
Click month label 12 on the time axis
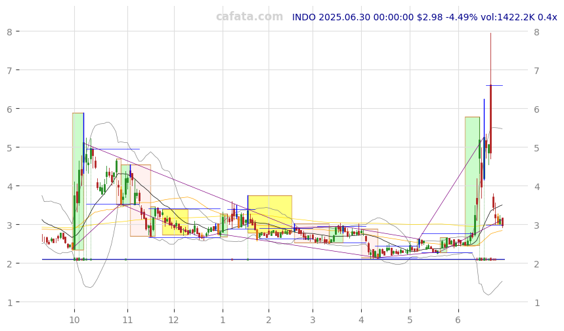tap(174, 320)
